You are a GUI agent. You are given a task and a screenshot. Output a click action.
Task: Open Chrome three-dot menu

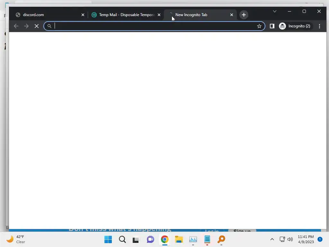click(x=319, y=26)
